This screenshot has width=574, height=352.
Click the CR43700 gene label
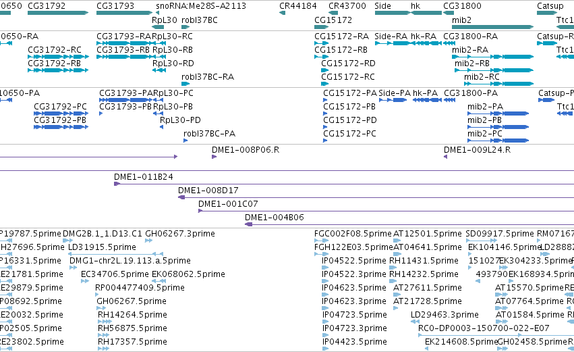[x=347, y=6]
